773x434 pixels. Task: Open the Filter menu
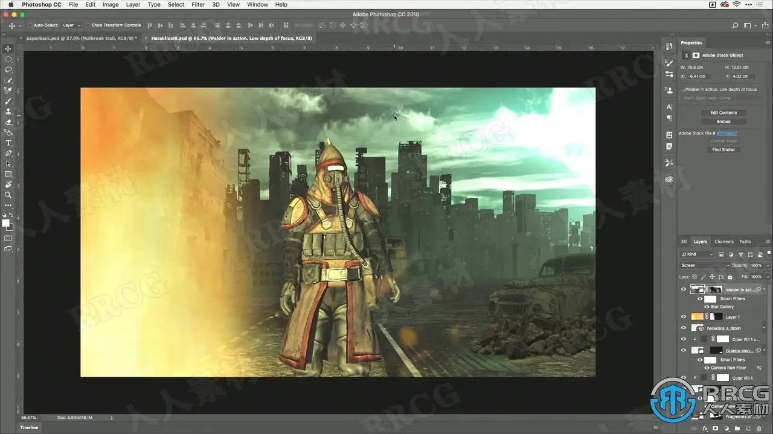coord(198,4)
